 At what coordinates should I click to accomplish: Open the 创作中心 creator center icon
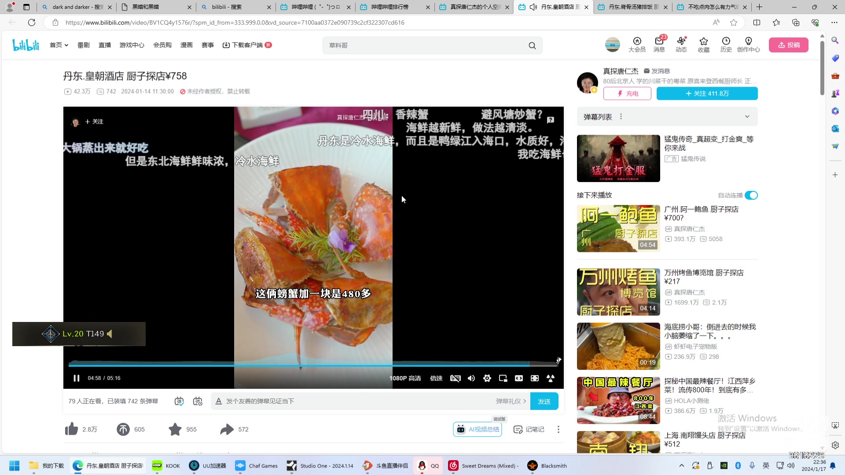(x=748, y=45)
